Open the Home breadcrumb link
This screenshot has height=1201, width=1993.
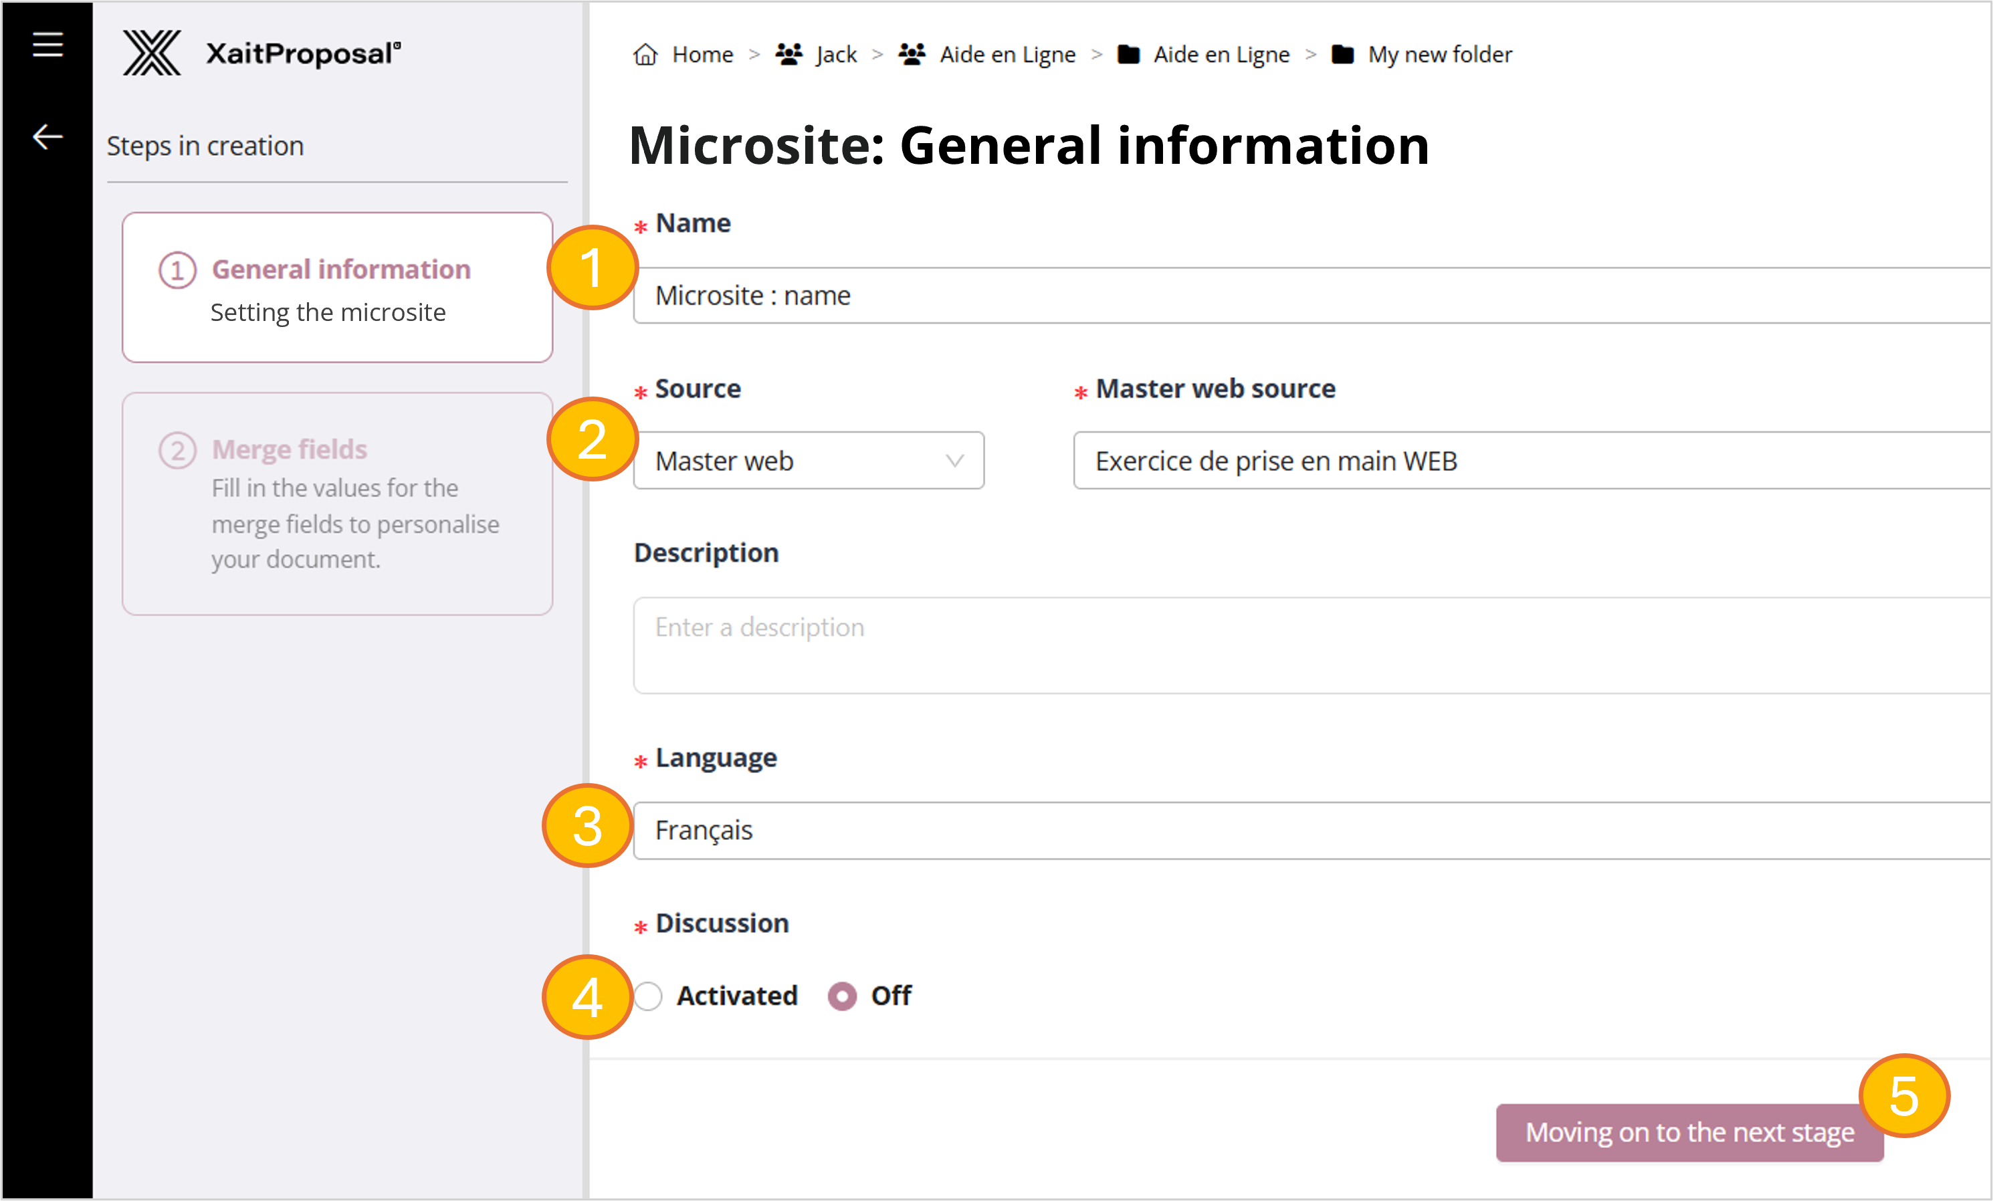tap(702, 53)
